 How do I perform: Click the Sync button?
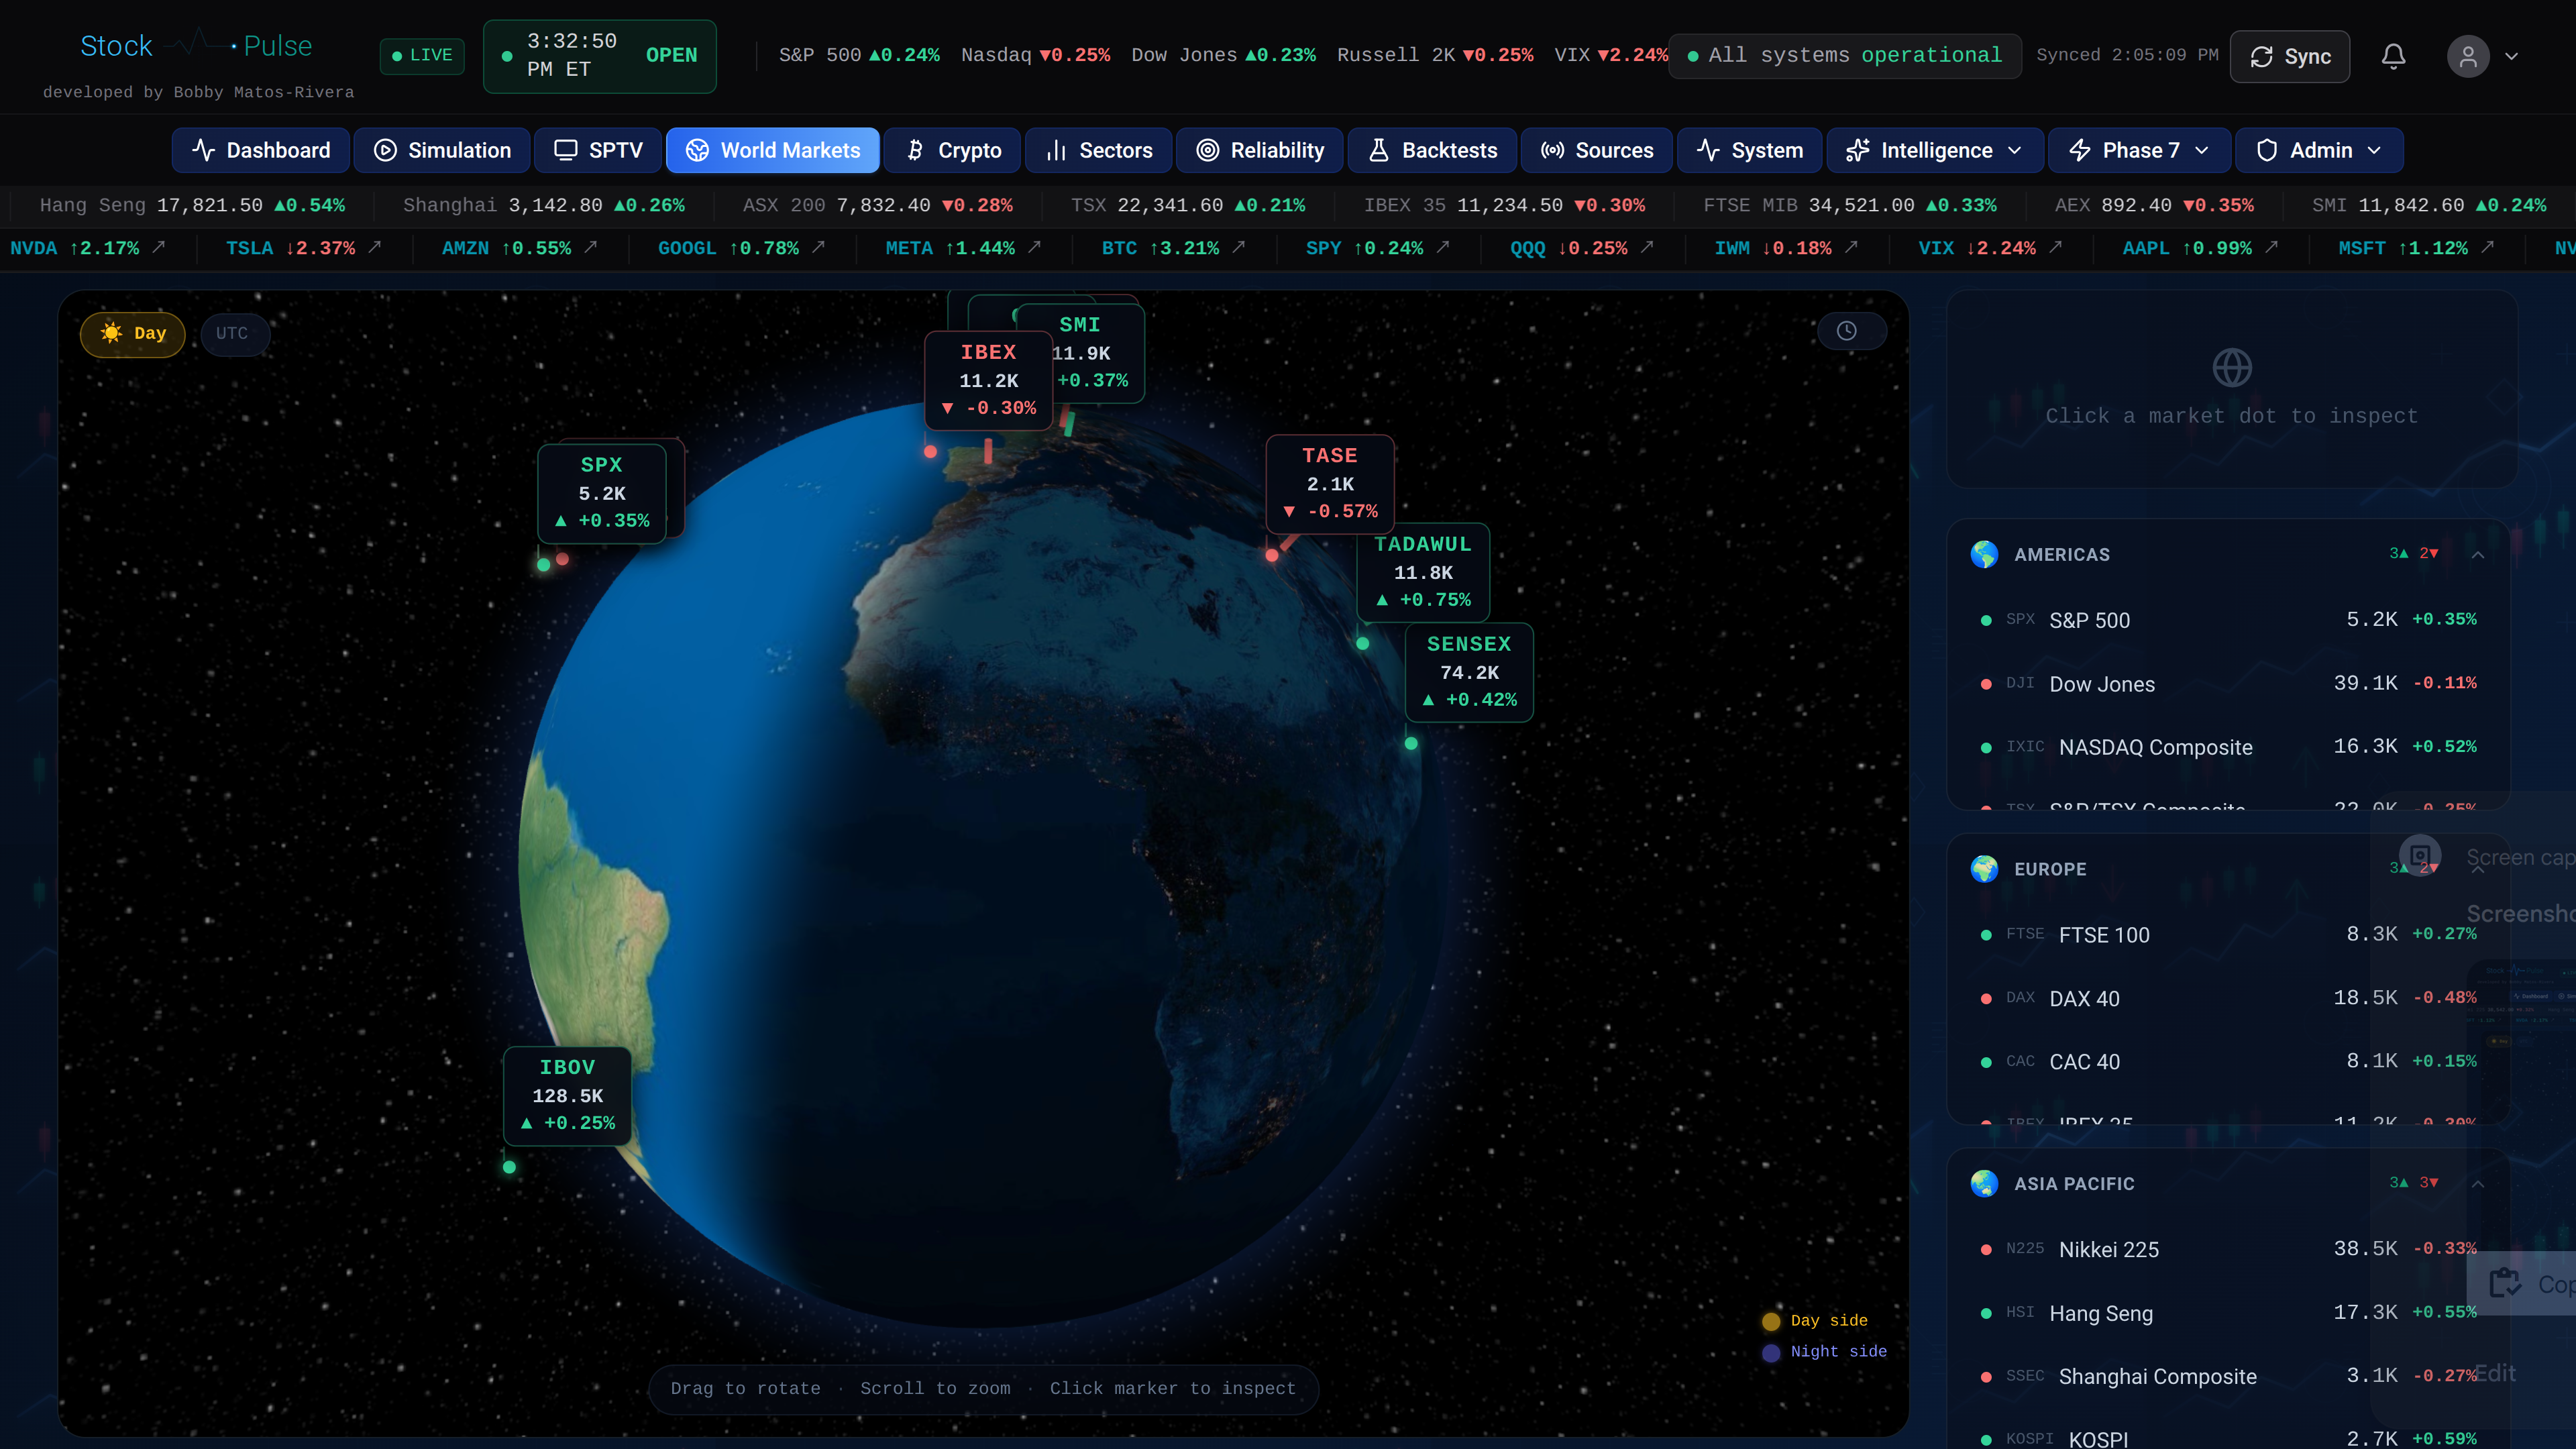coord(2289,57)
